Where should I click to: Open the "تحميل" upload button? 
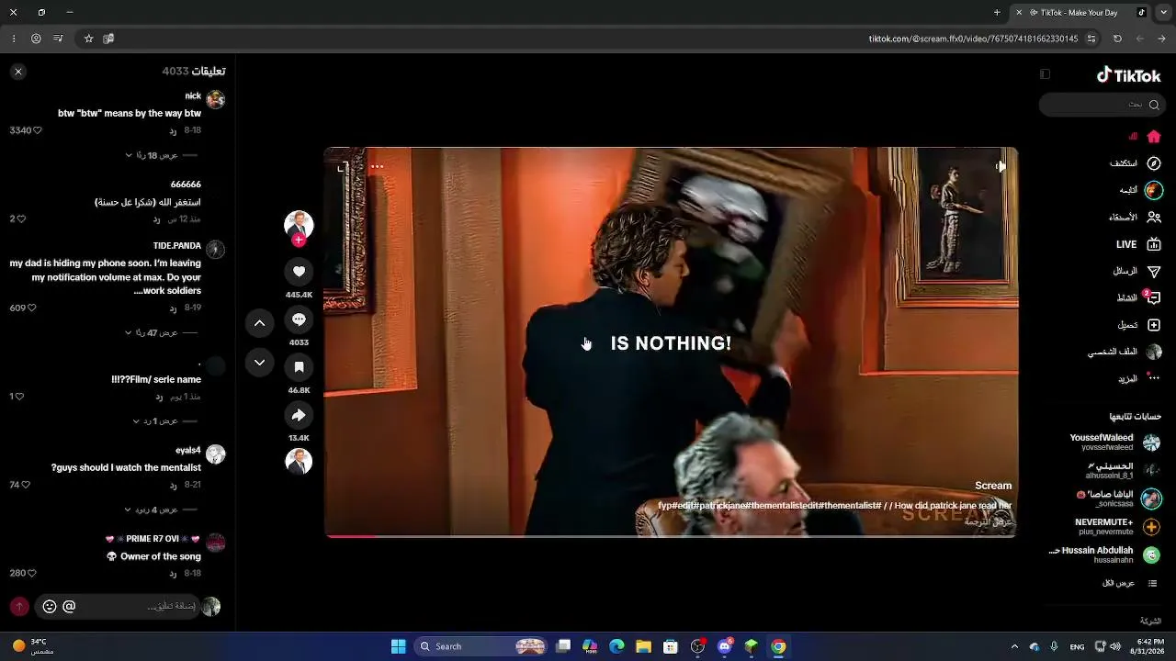[1139, 325]
